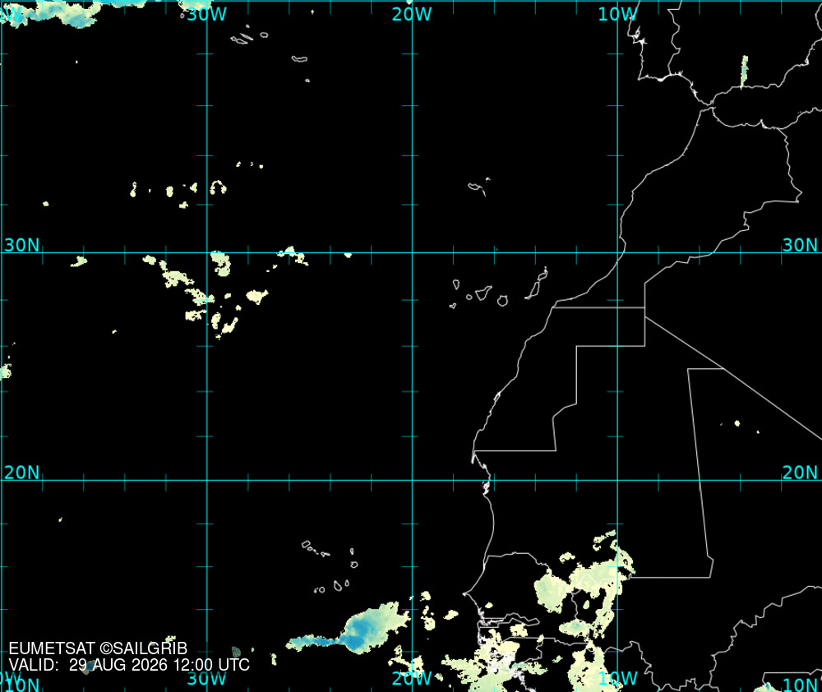Click the 20N and 30W grid intersection
Image resolution: width=822 pixels, height=692 pixels.
click(207, 480)
